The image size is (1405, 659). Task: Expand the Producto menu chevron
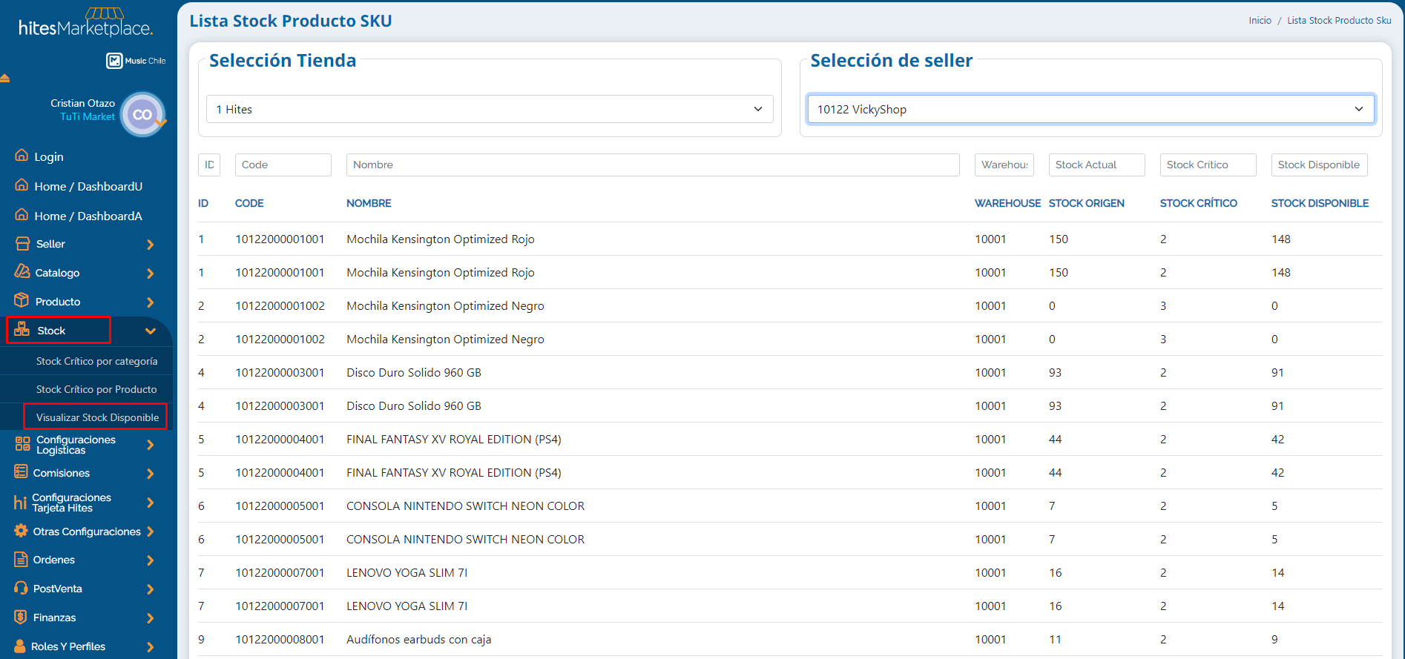tap(151, 302)
